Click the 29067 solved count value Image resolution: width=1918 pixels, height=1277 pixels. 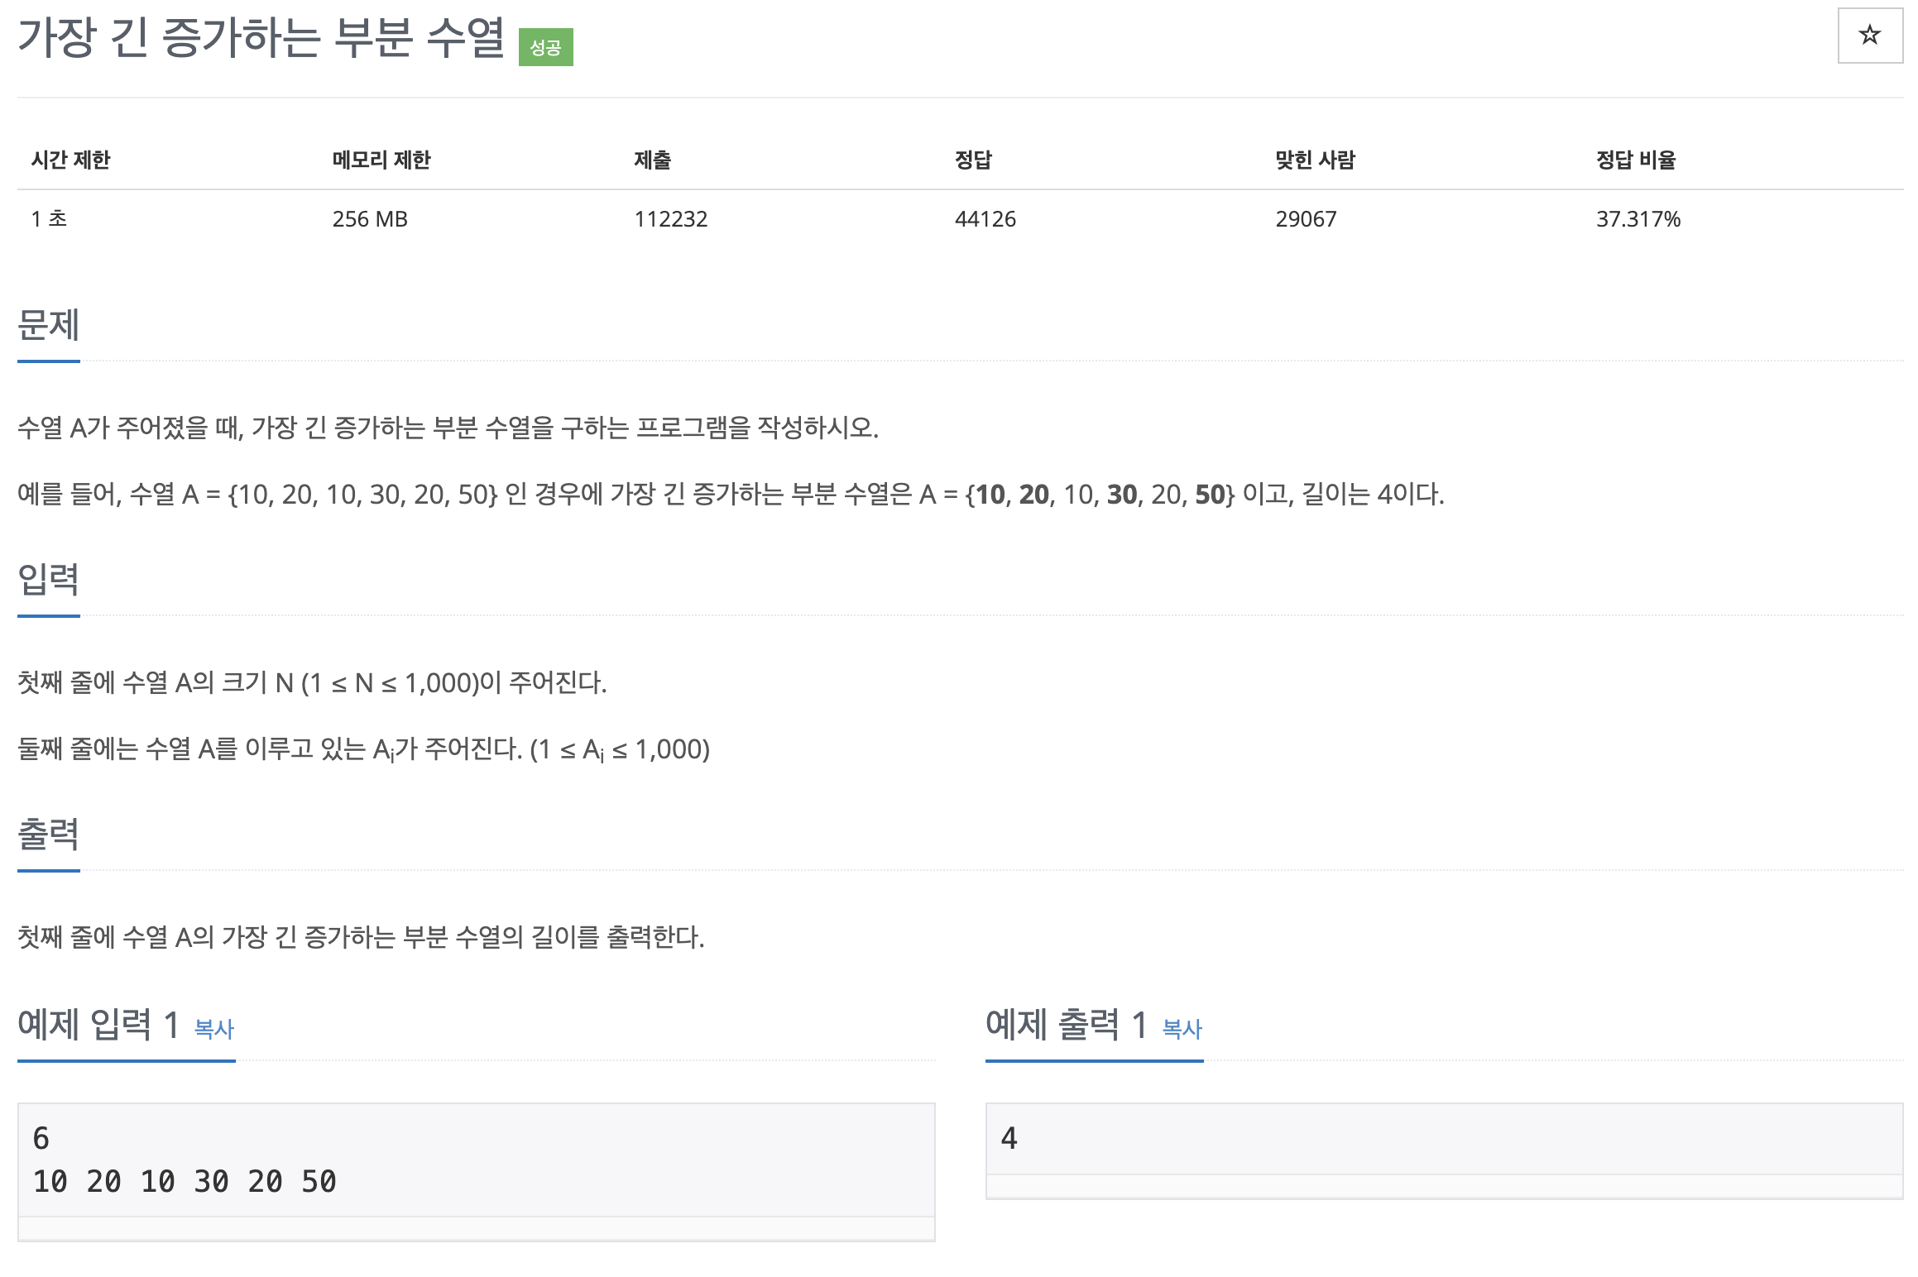click(1306, 219)
